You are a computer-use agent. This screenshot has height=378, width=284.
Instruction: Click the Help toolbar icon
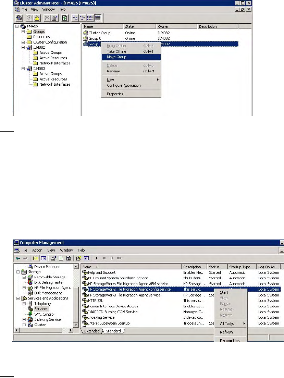(x=78, y=258)
